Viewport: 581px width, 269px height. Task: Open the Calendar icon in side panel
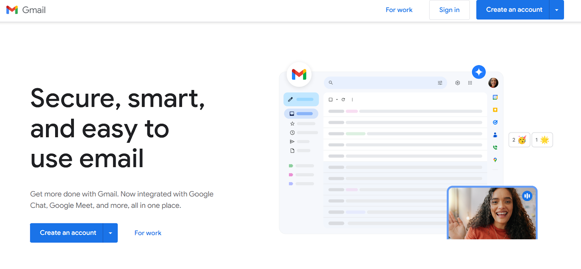pyautogui.click(x=495, y=97)
